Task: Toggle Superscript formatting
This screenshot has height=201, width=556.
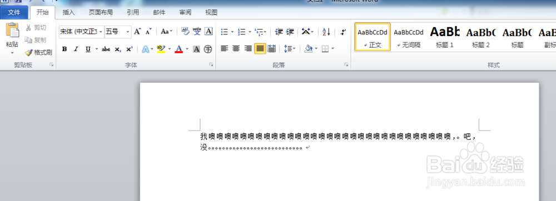Action: pos(130,49)
